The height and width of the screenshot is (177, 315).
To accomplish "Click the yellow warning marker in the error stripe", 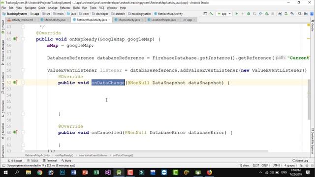I will point(309,25).
